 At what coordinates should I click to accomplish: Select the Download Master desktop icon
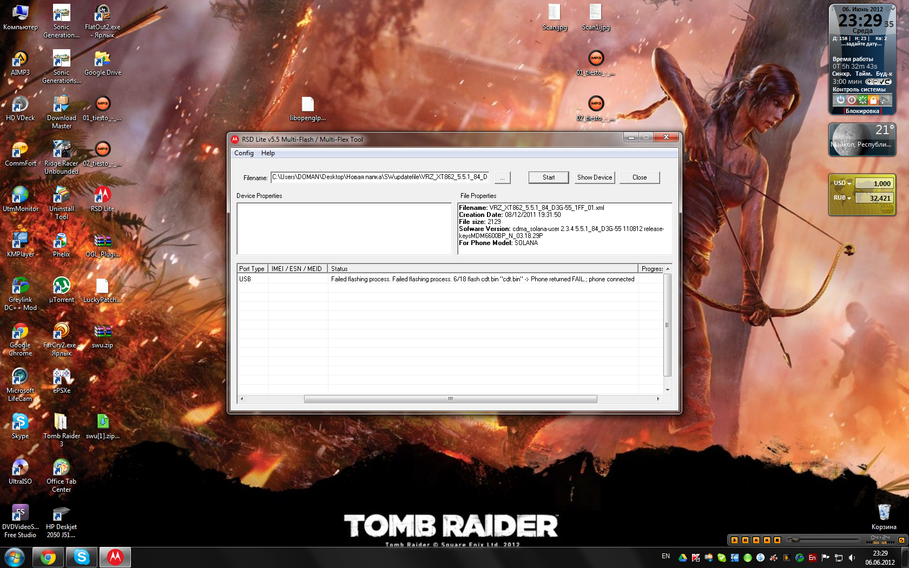(x=62, y=113)
